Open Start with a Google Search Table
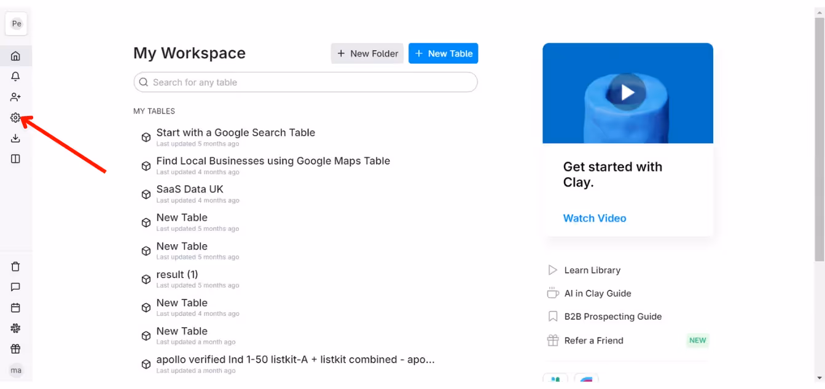Screen dimensions: 825x389 pyautogui.click(x=236, y=133)
